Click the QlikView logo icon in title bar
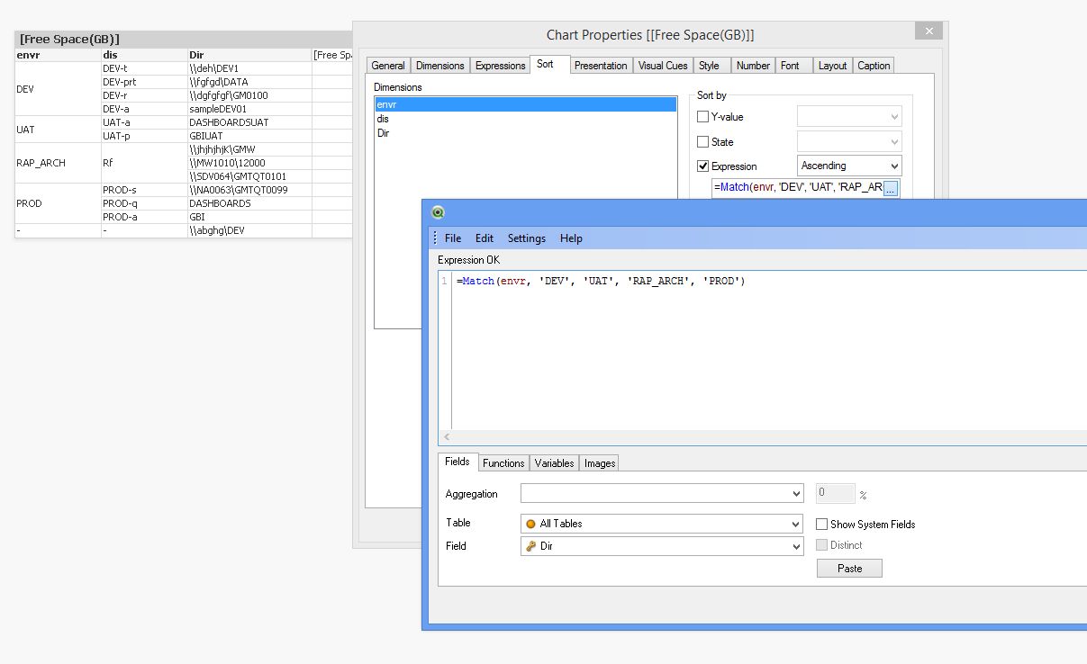The width and height of the screenshot is (1087, 664). (x=439, y=213)
